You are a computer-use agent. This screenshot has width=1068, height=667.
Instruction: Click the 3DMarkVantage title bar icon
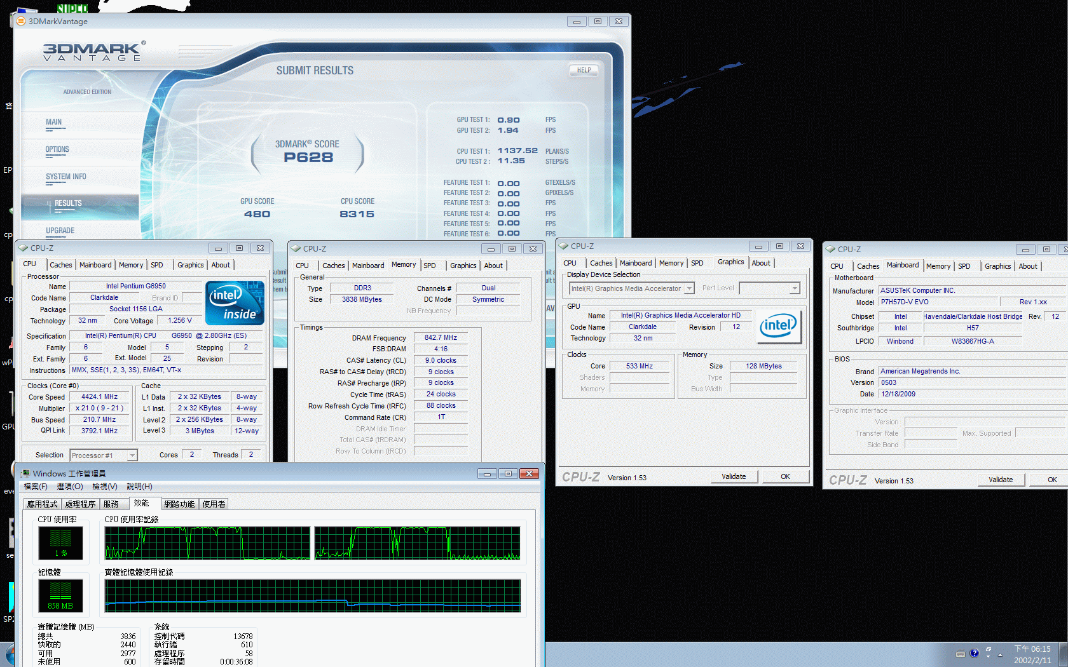(x=21, y=21)
